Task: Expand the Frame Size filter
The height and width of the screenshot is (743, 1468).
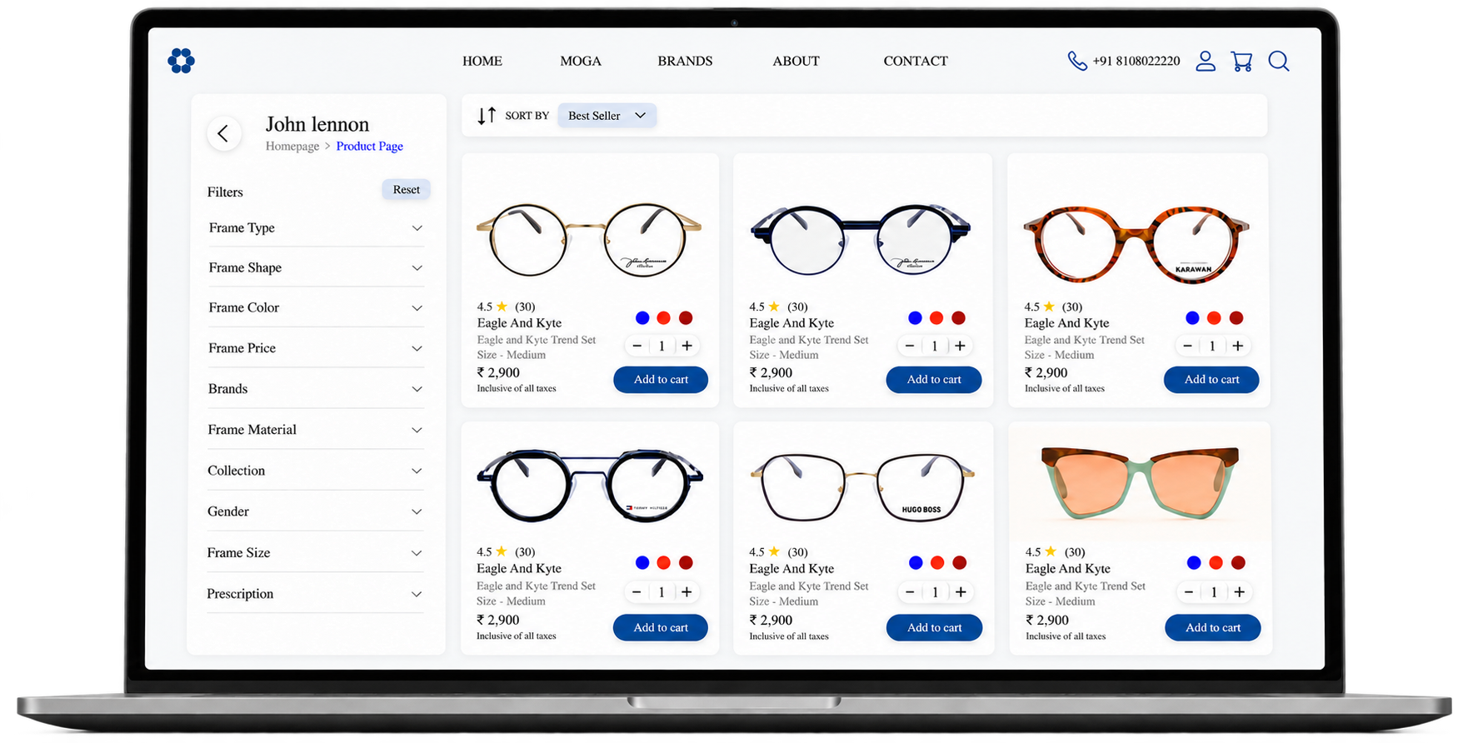Action: (316, 553)
